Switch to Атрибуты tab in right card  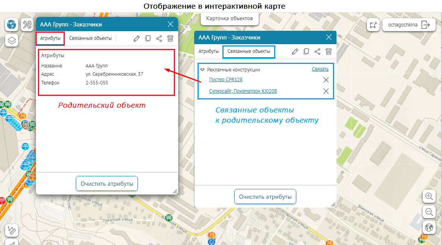coord(209,51)
